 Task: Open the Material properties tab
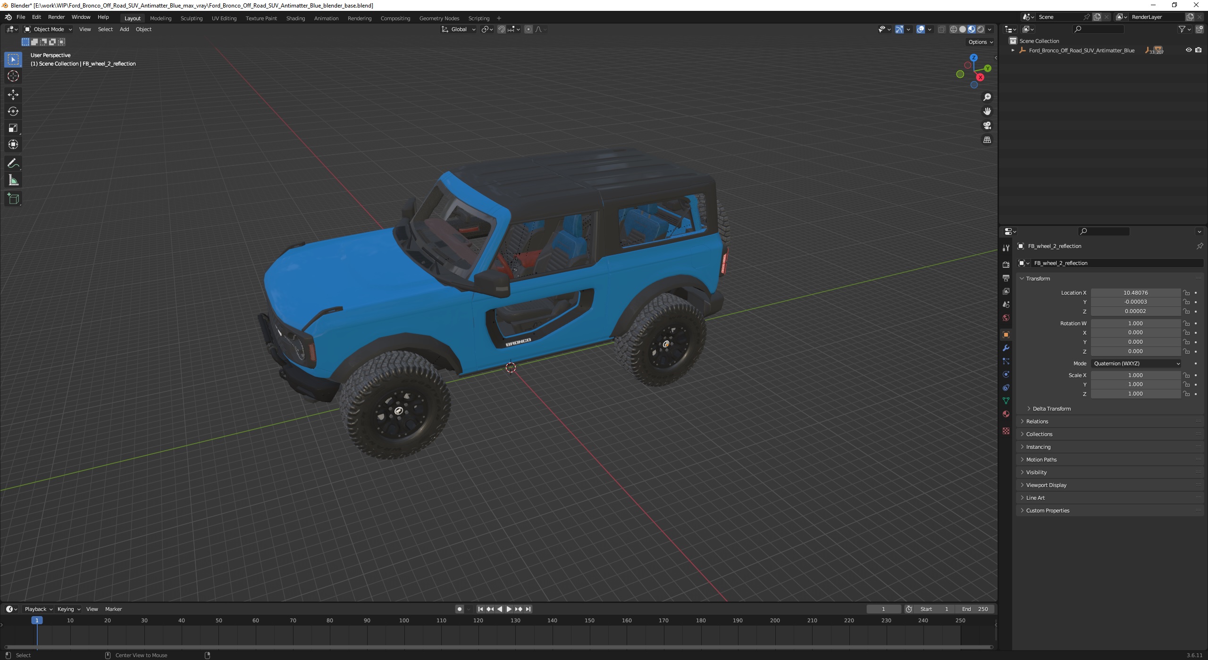tap(1006, 414)
